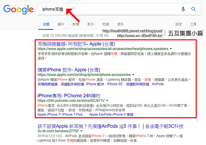The image size is (206, 145).
Task: Click URL https://www.apple.com/tw/shop/accessories/all-accessories/headphones-speakers
Action: pyautogui.click(x=103, y=49)
